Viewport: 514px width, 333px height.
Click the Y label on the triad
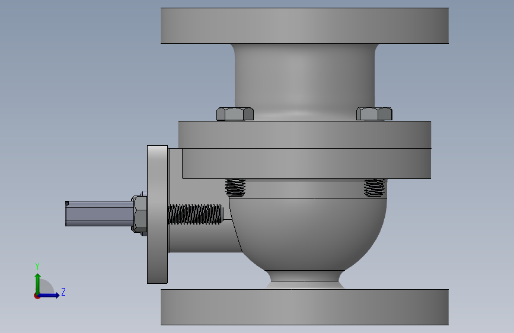tap(37, 267)
